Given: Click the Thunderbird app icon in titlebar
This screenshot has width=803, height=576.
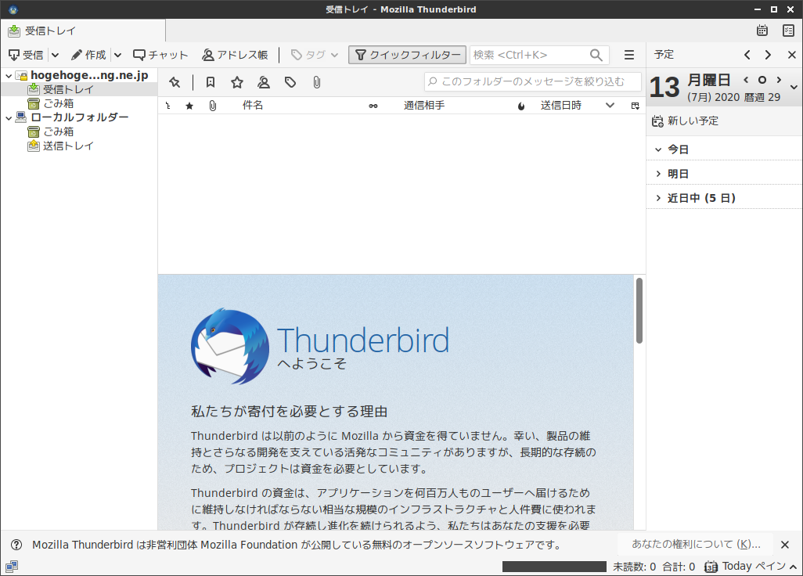Looking at the screenshot, I should 13,9.
